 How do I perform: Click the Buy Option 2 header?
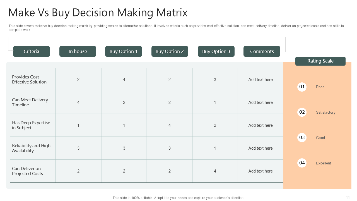click(170, 51)
